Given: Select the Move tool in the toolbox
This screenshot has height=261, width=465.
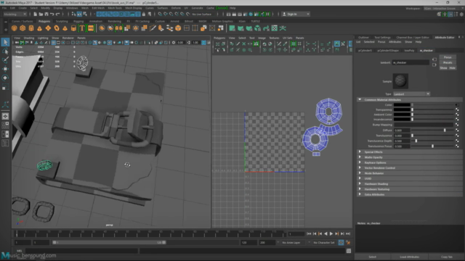Looking at the screenshot, I should coord(5,69).
